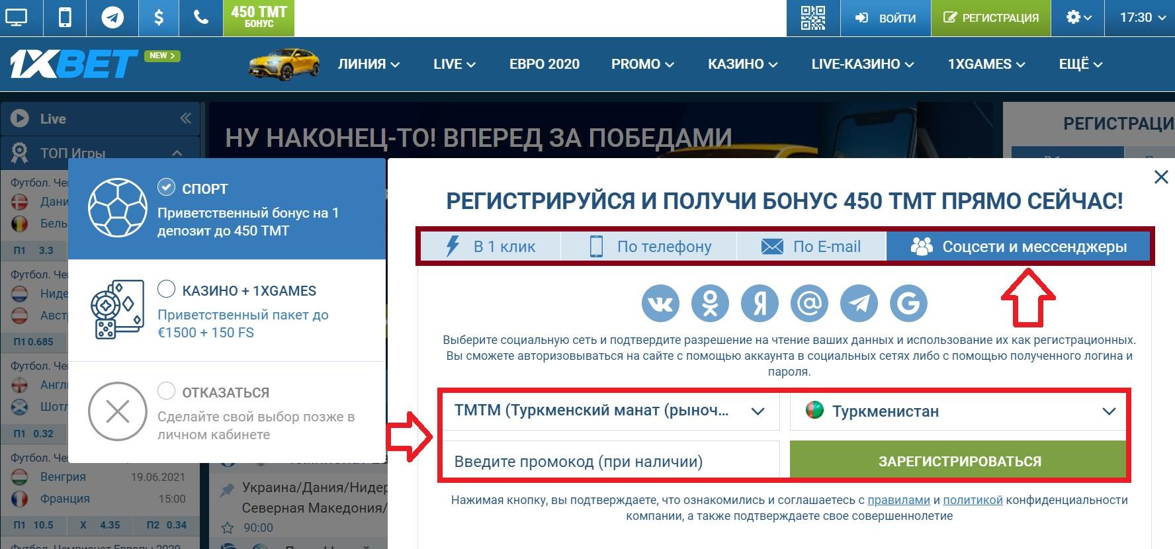Click the Live play icon in sidebar
The width and height of the screenshot is (1175, 549).
(20, 118)
